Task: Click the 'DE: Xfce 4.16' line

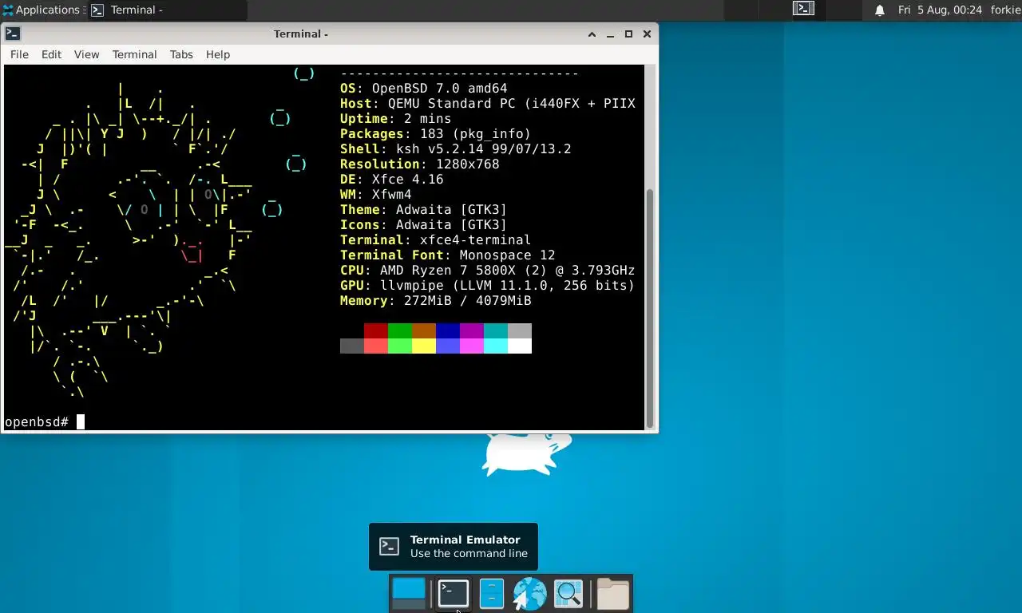Action: pos(392,180)
